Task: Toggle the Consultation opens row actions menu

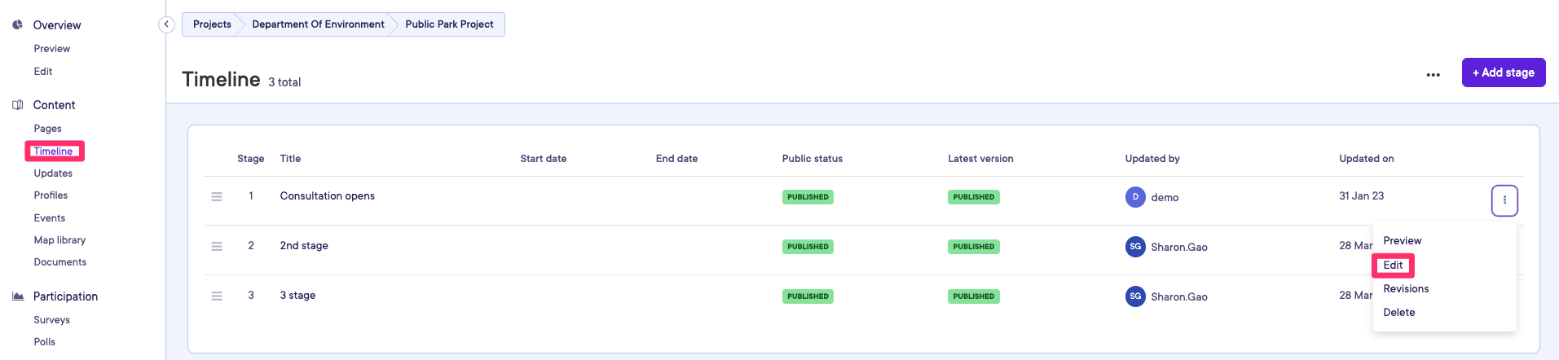Action: pos(1504,200)
